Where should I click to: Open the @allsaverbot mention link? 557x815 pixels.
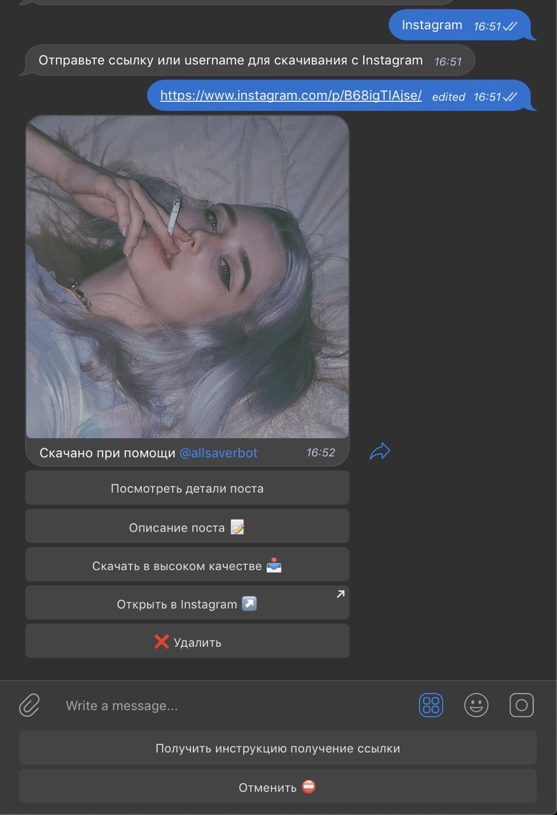coord(218,453)
